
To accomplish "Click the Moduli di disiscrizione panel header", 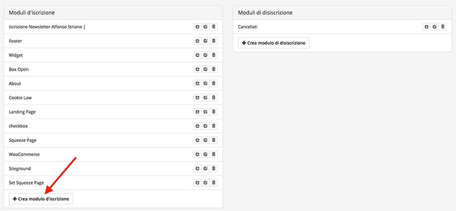I will [343, 13].
